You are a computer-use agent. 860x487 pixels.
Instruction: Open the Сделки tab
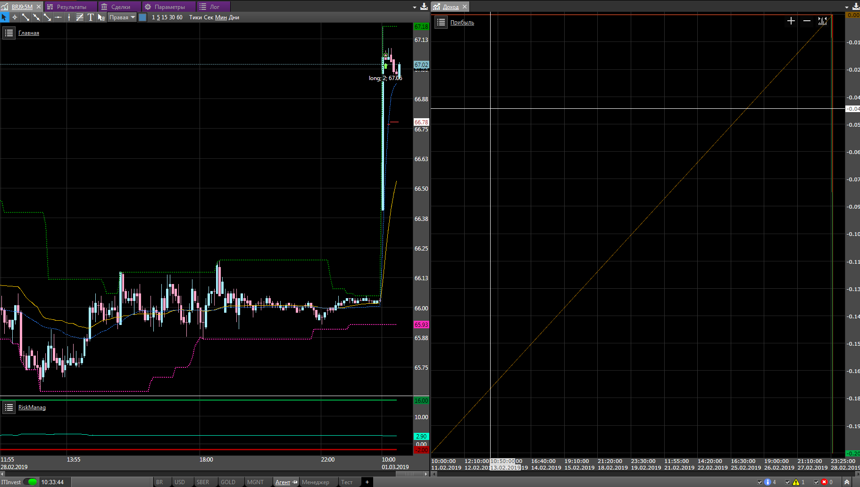coord(120,7)
